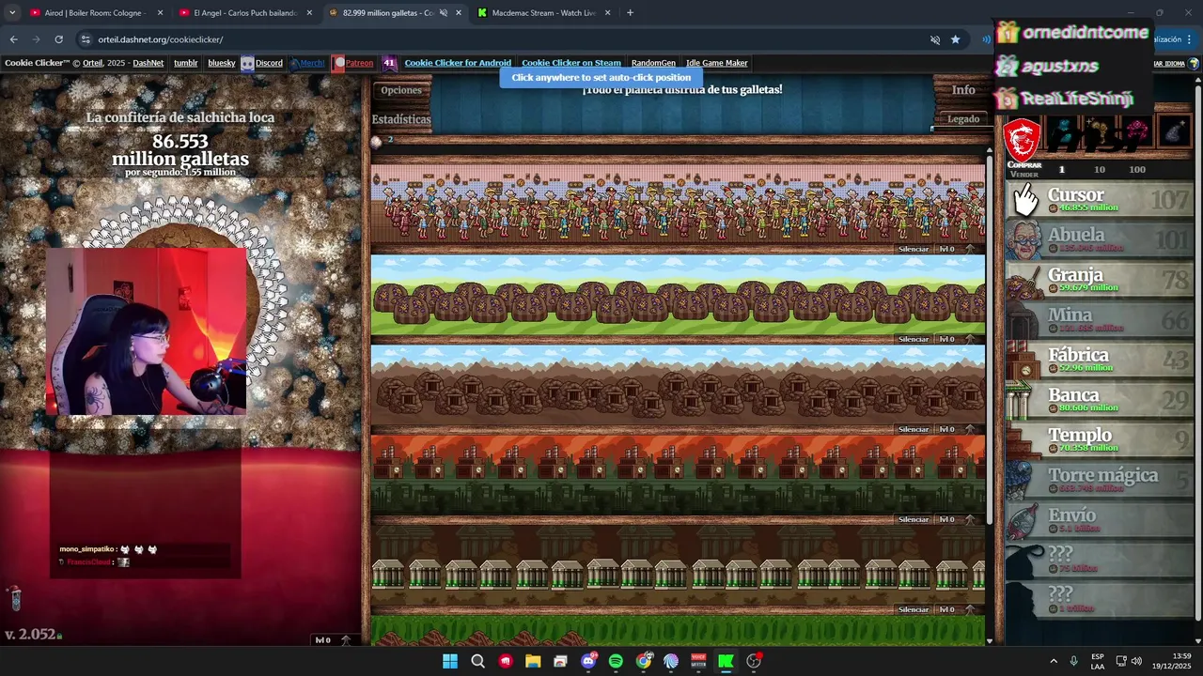Mute the mine row with Silenciar
Viewport: 1203px width, 676px height.
914,429
